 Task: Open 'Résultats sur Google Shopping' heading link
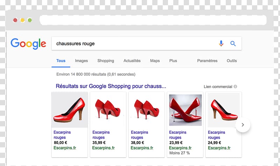coord(111,86)
